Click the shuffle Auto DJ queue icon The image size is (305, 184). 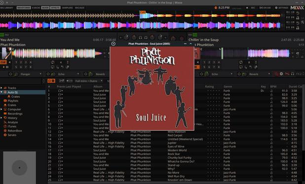tap(62, 81)
